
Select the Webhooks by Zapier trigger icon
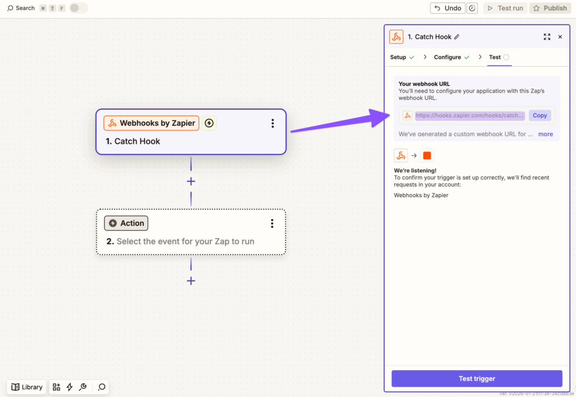coord(112,123)
